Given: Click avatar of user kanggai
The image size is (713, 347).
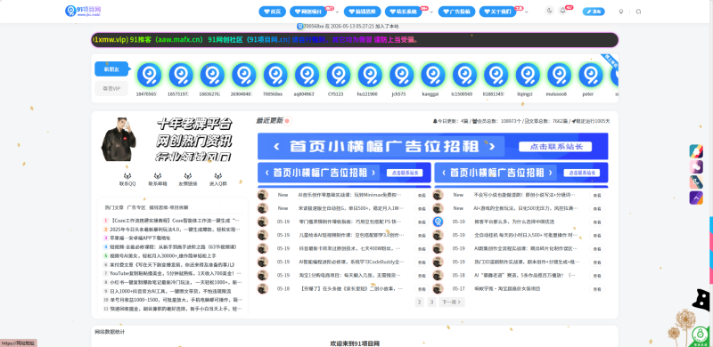Looking at the screenshot, I should [x=433, y=75].
